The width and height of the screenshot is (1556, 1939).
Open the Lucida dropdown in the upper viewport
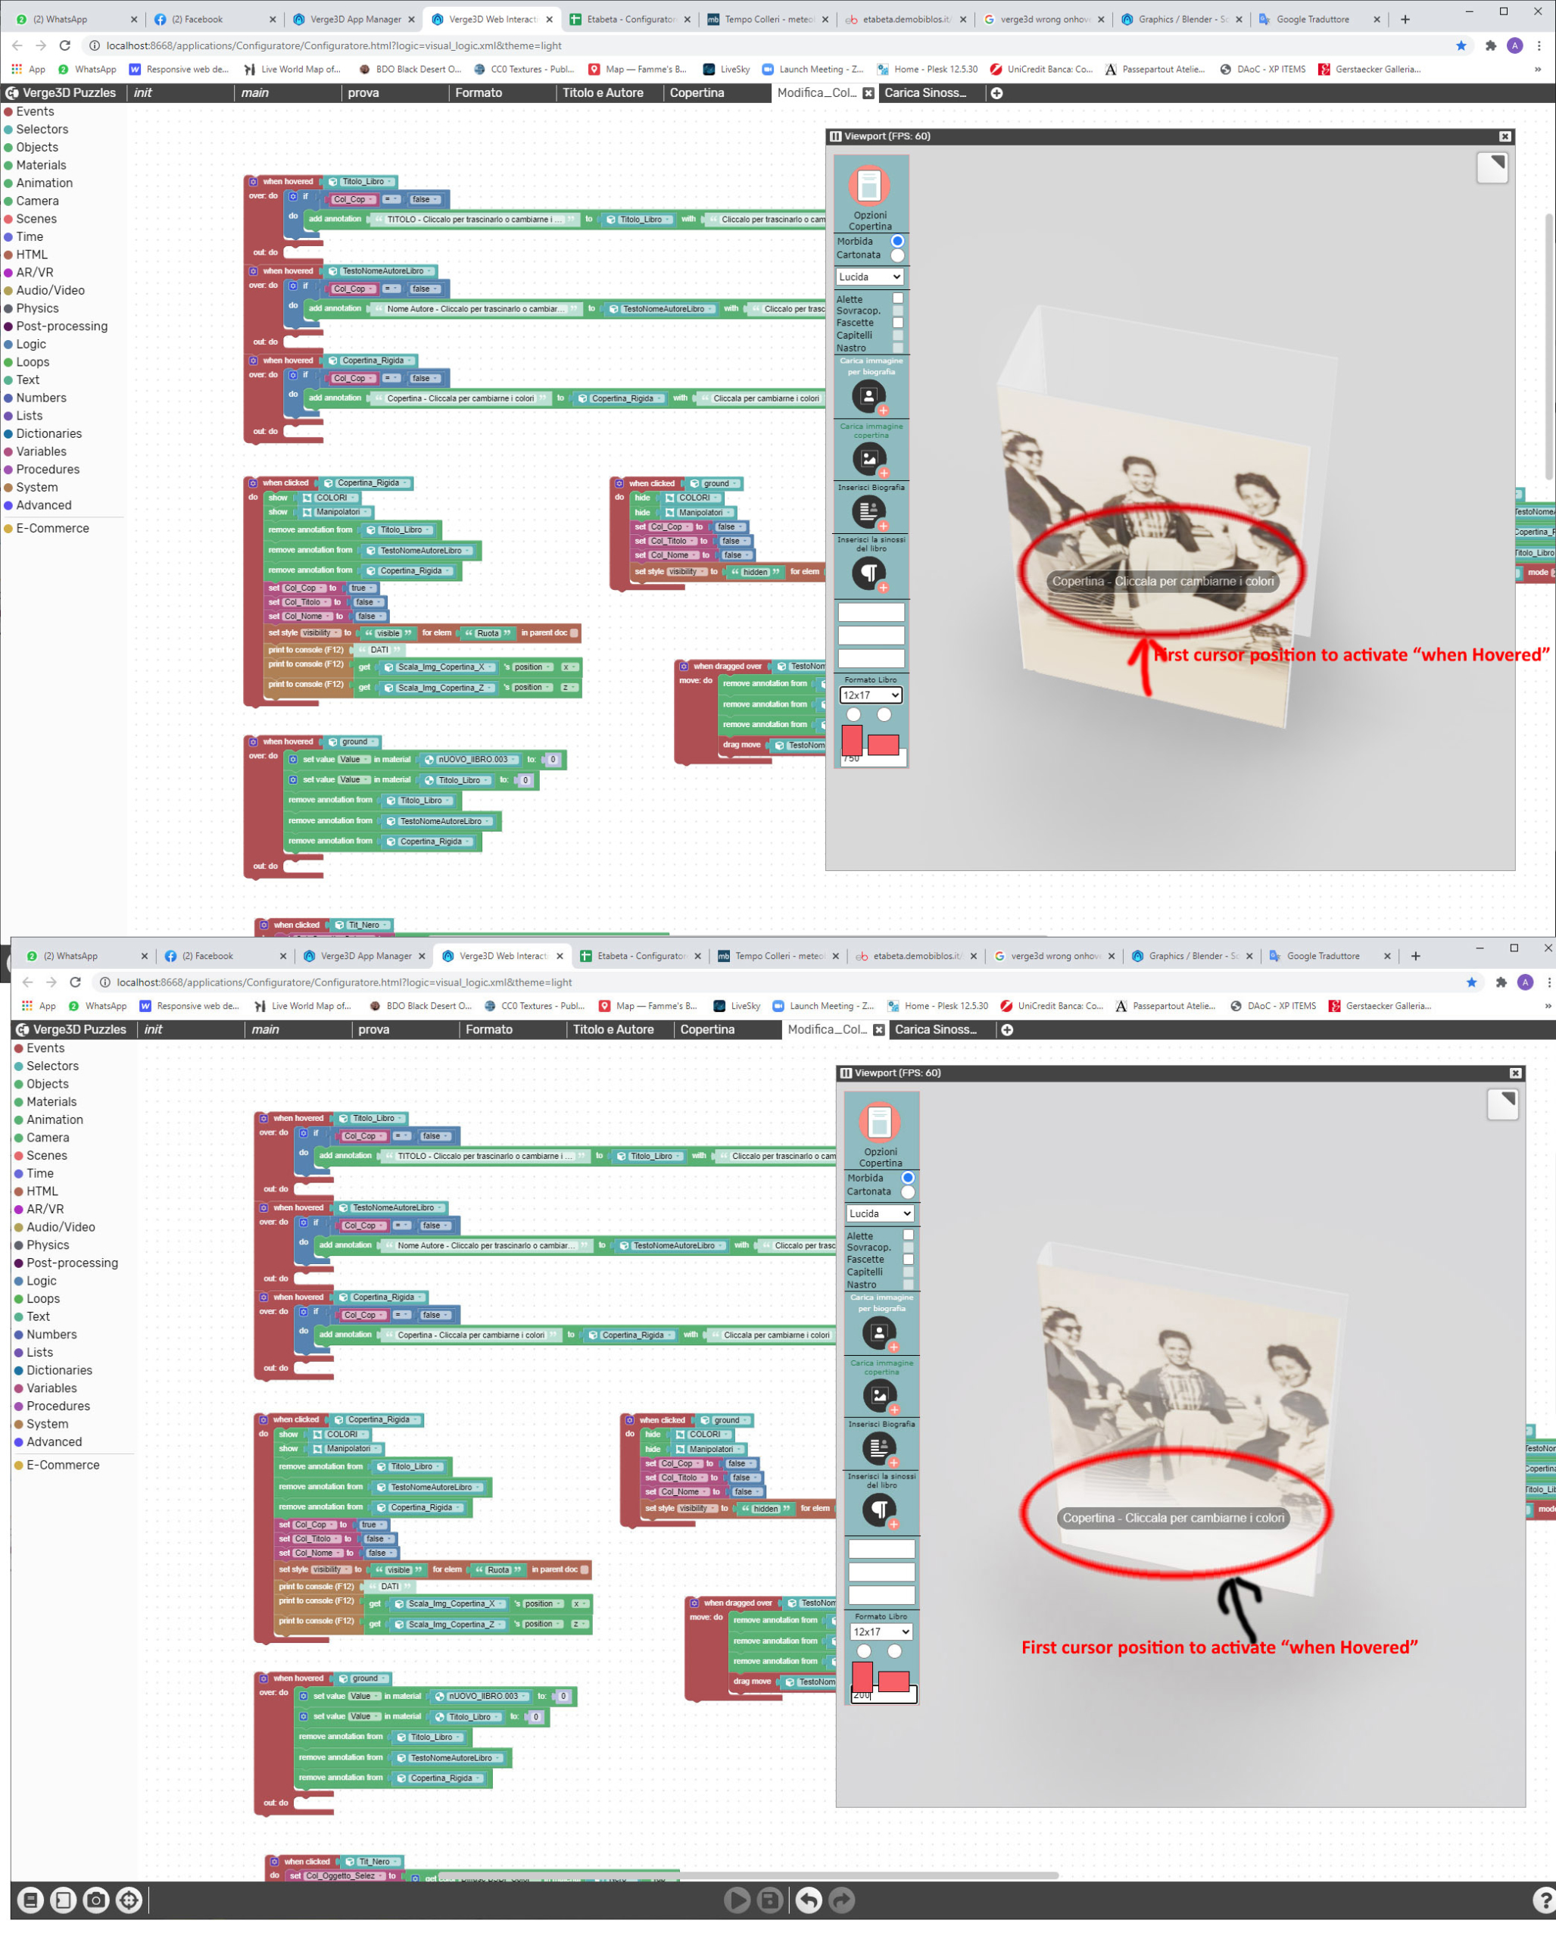click(x=869, y=277)
